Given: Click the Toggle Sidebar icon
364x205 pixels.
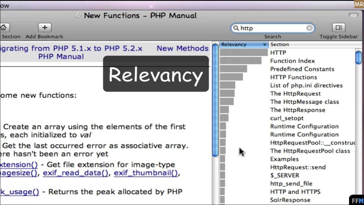Looking at the screenshot, I should [339, 28].
